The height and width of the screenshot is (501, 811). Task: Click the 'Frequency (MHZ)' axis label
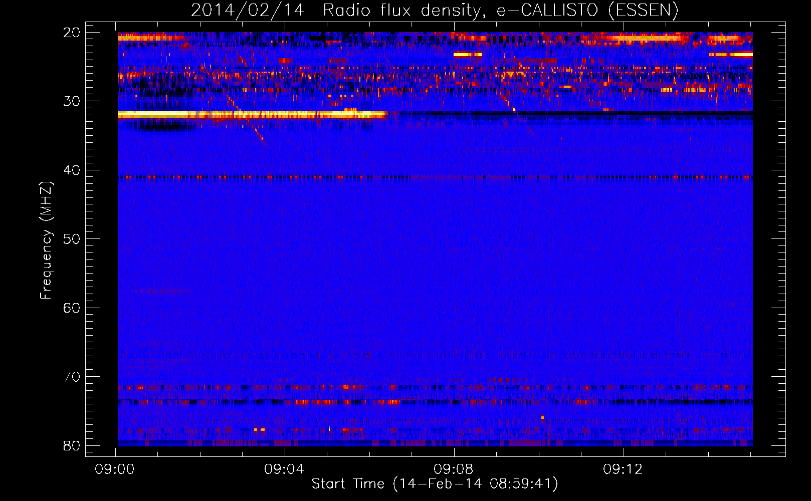pyautogui.click(x=46, y=240)
